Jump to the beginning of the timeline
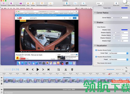This screenshot has height=94, width=130. click(x=27, y=69)
